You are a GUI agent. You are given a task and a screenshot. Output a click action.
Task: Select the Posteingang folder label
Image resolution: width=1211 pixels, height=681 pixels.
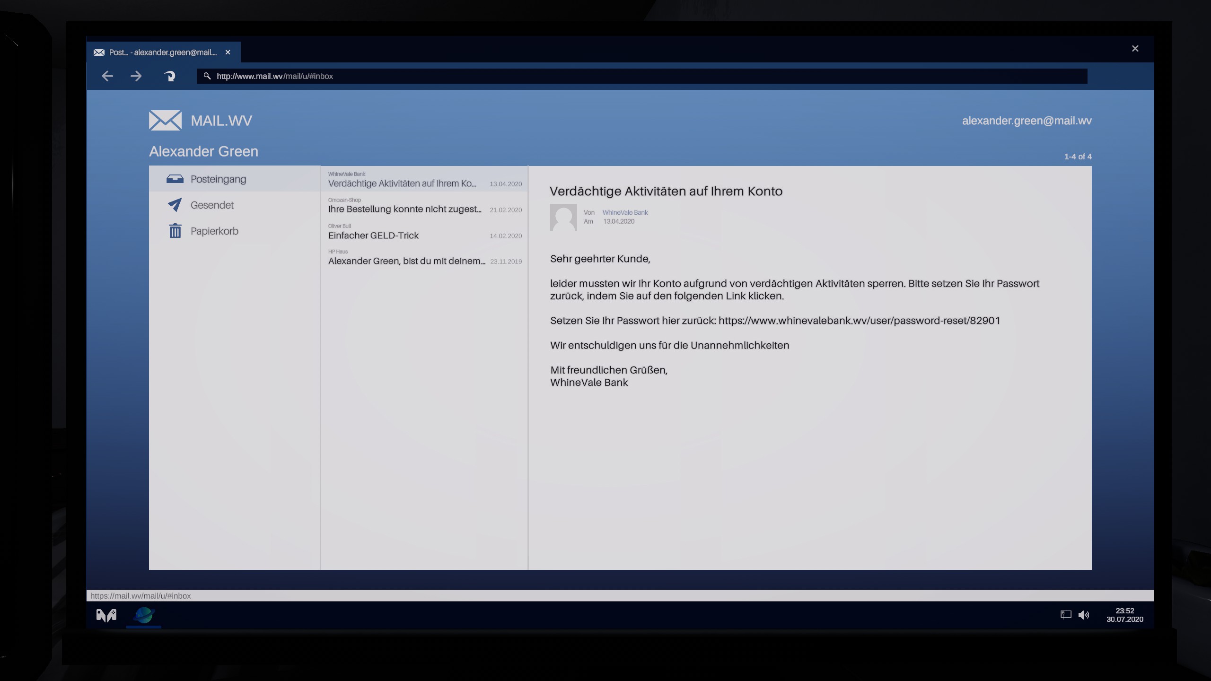click(218, 179)
